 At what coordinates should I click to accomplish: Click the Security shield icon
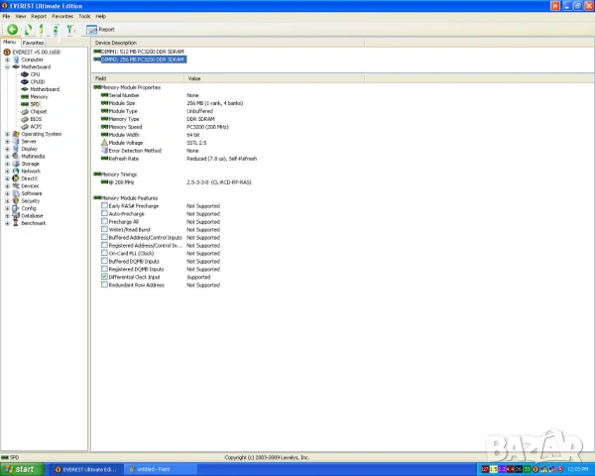pyautogui.click(x=16, y=200)
